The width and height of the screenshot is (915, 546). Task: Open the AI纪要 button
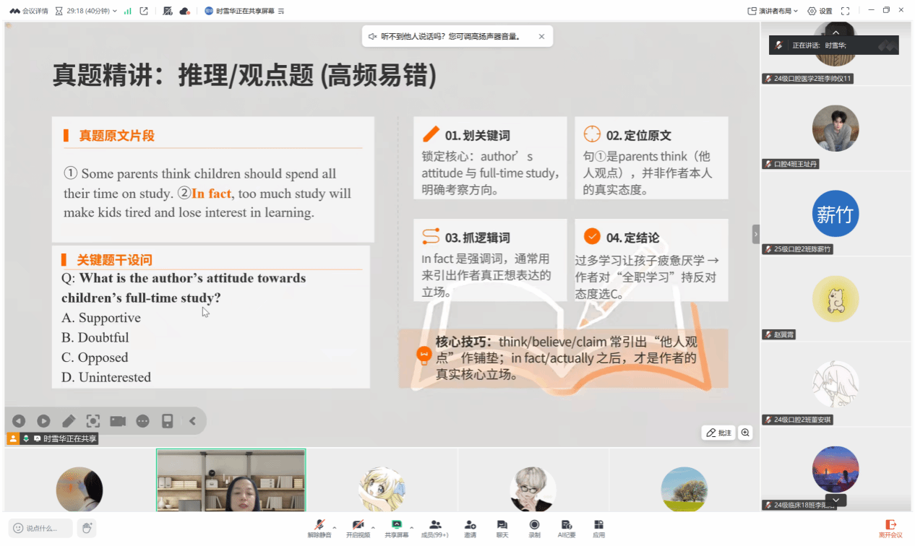(567, 529)
